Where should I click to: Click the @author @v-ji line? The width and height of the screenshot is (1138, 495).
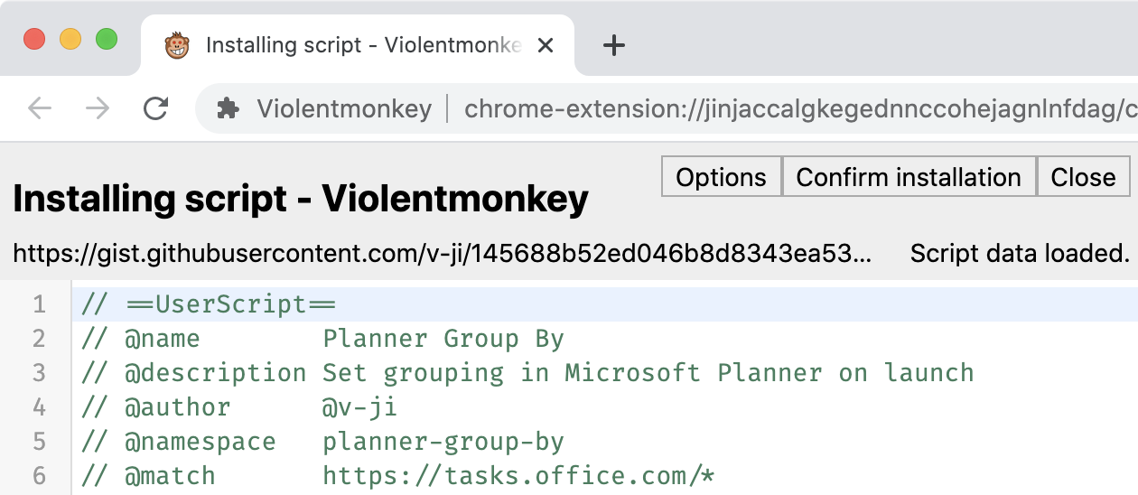[239, 407]
